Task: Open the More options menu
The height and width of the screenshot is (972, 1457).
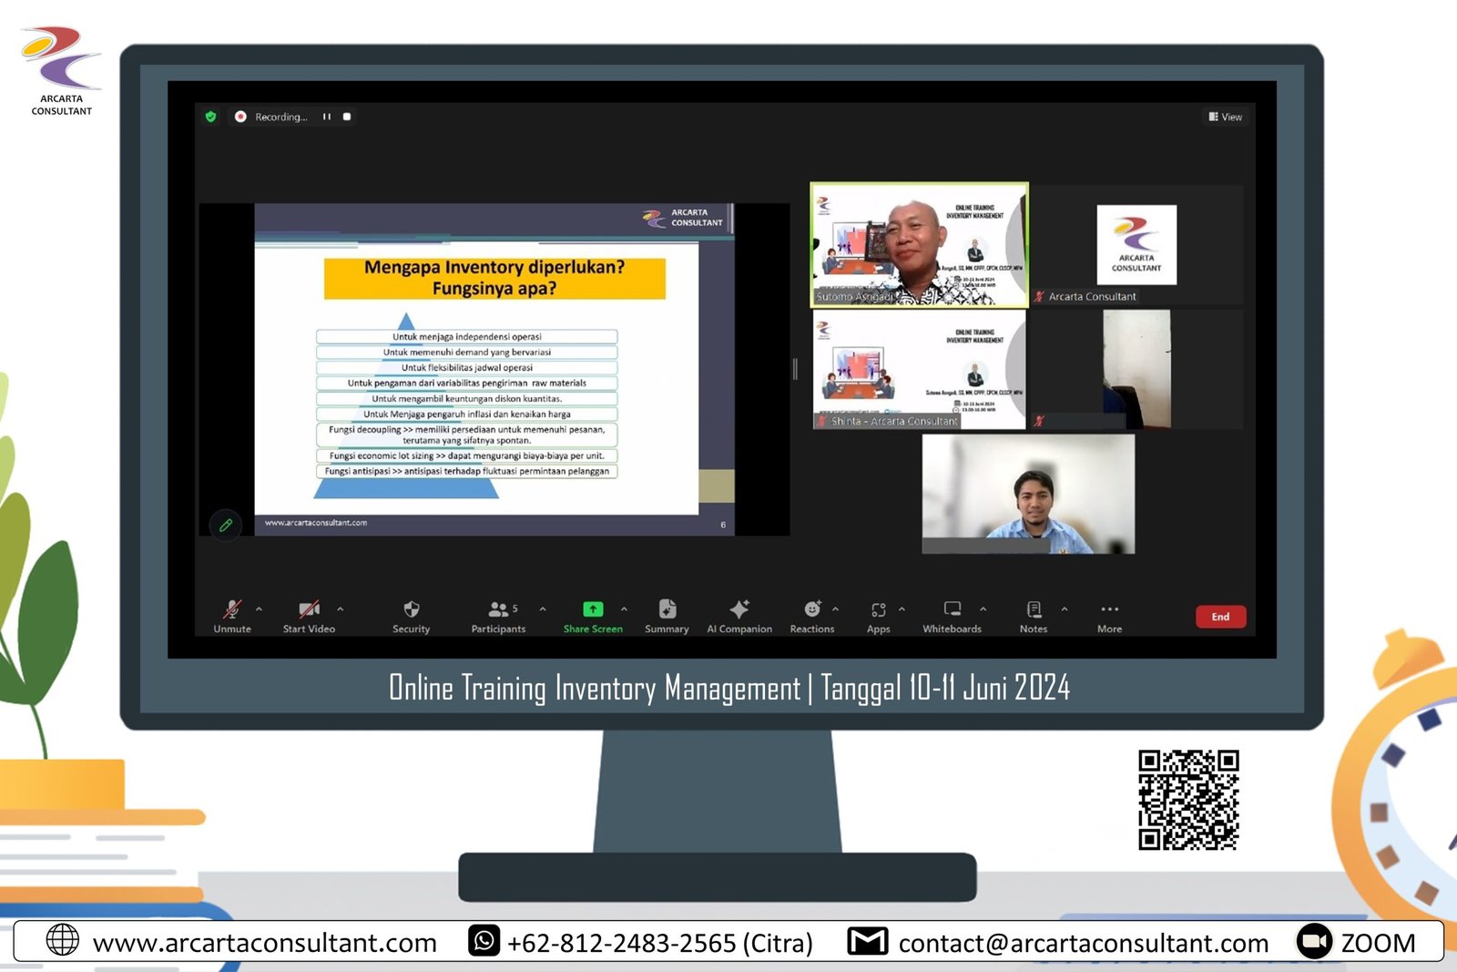Action: pos(1109,609)
